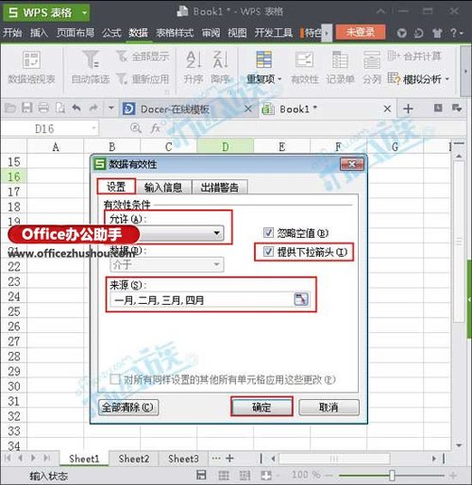Click the range selector icon in 来源 field
This screenshot has height=485, width=472.
point(301,299)
